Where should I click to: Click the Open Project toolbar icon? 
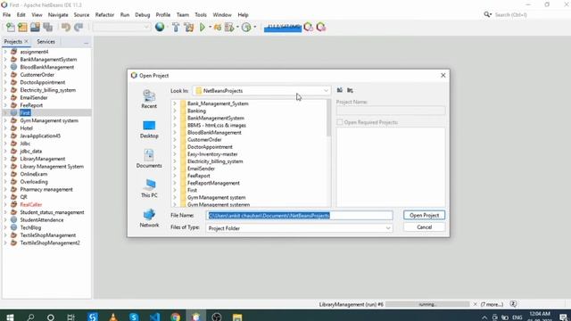point(35,28)
